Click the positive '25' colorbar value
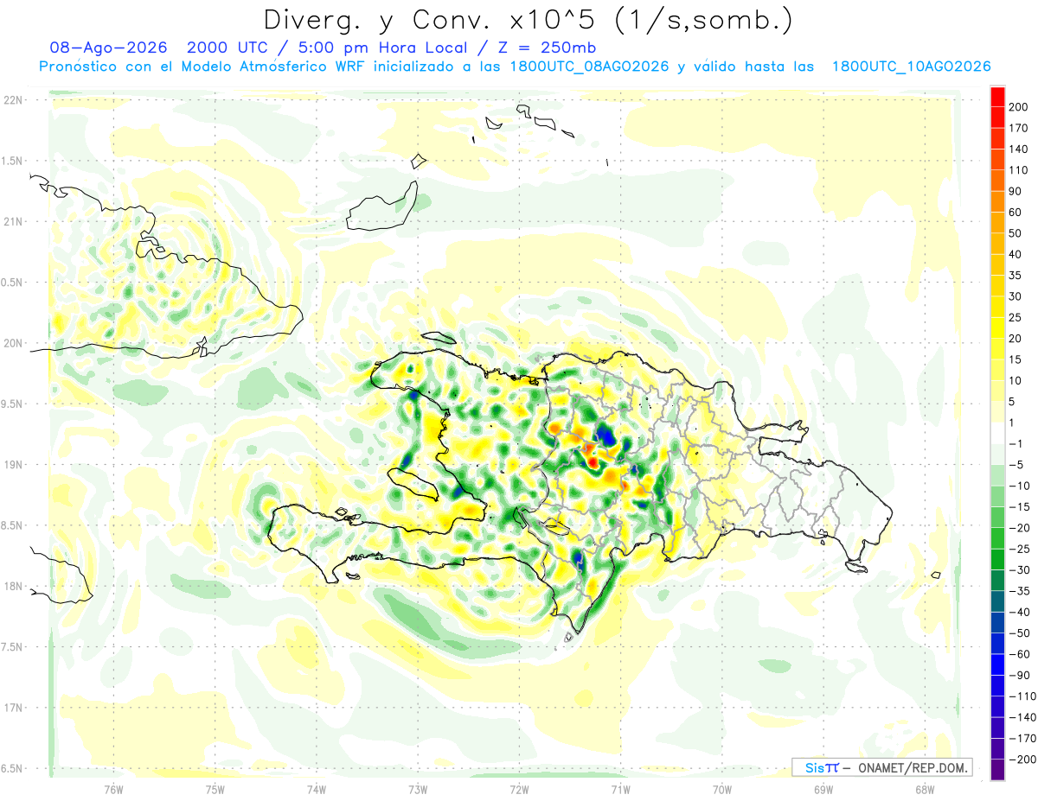This screenshot has width=1038, height=801. 1016,318
